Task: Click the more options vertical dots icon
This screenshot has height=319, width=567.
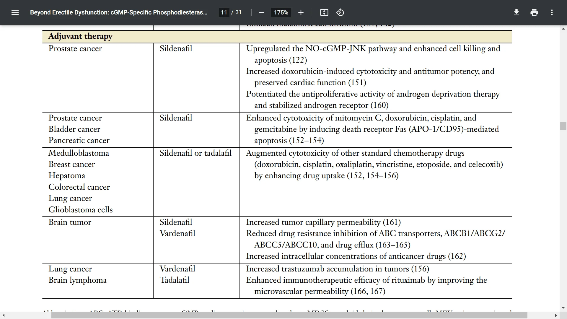Action: click(552, 12)
